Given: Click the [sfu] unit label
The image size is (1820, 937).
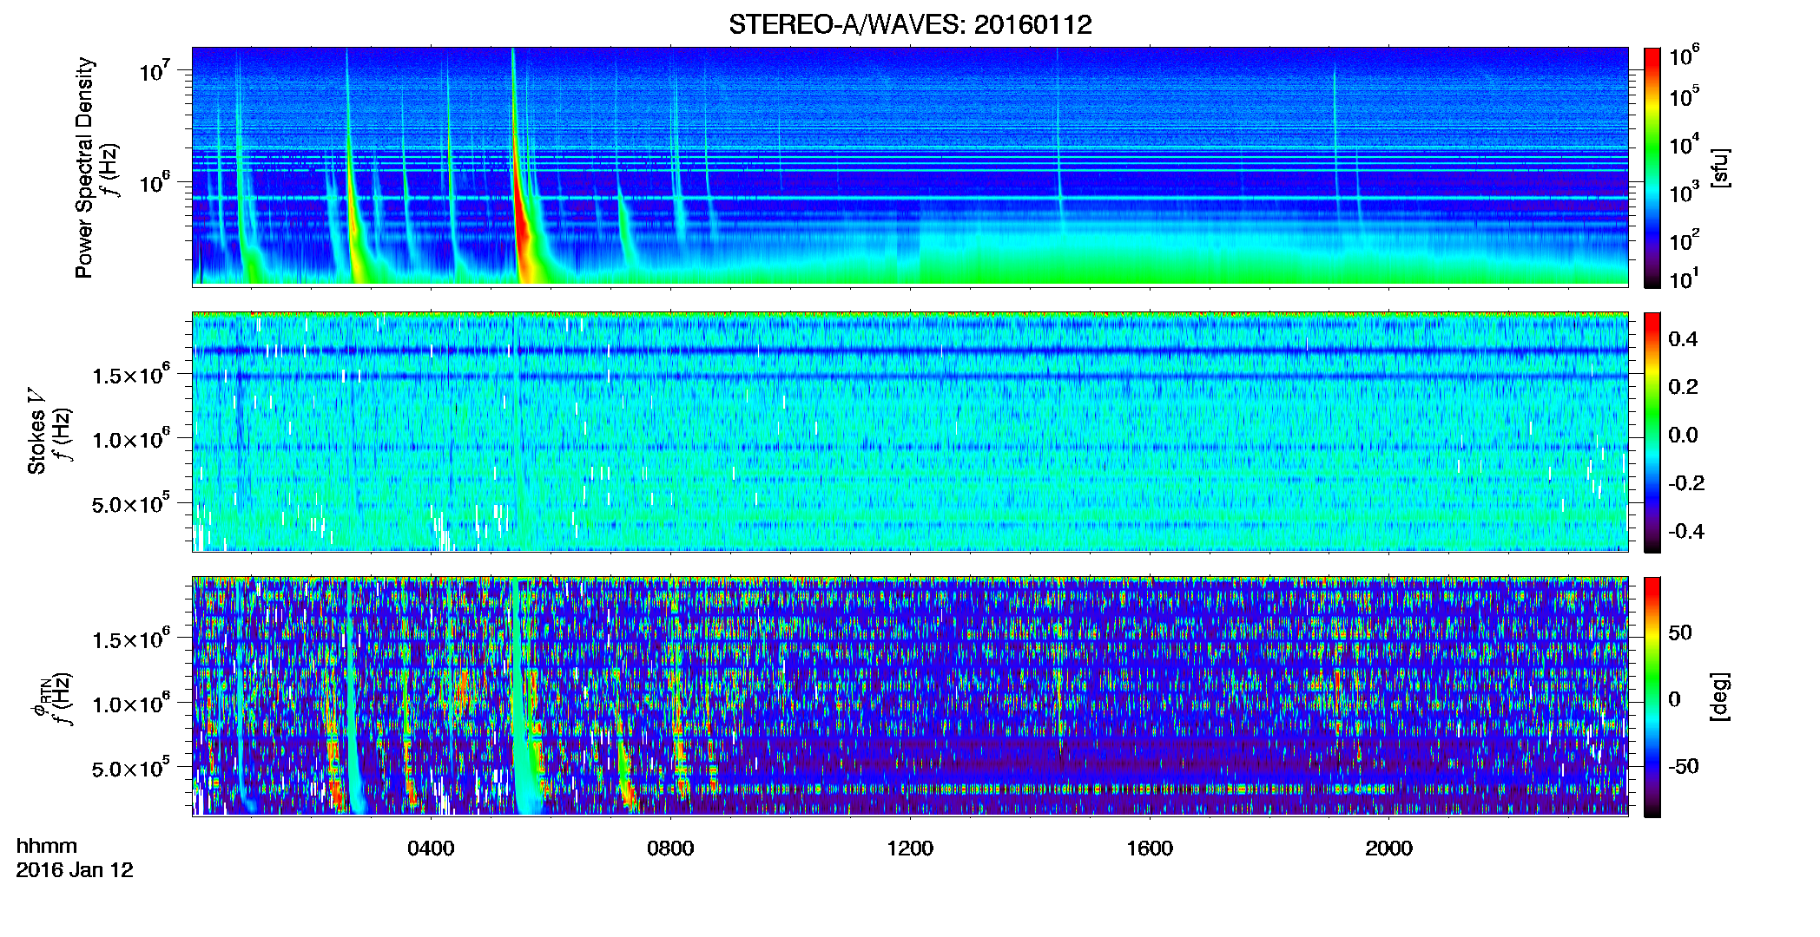Looking at the screenshot, I should [1721, 167].
